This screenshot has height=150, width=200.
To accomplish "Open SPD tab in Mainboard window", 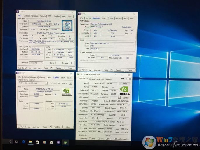I will point(111,18).
